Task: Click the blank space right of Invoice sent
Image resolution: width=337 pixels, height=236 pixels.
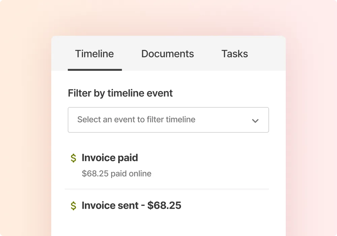Action: [x=229, y=205]
